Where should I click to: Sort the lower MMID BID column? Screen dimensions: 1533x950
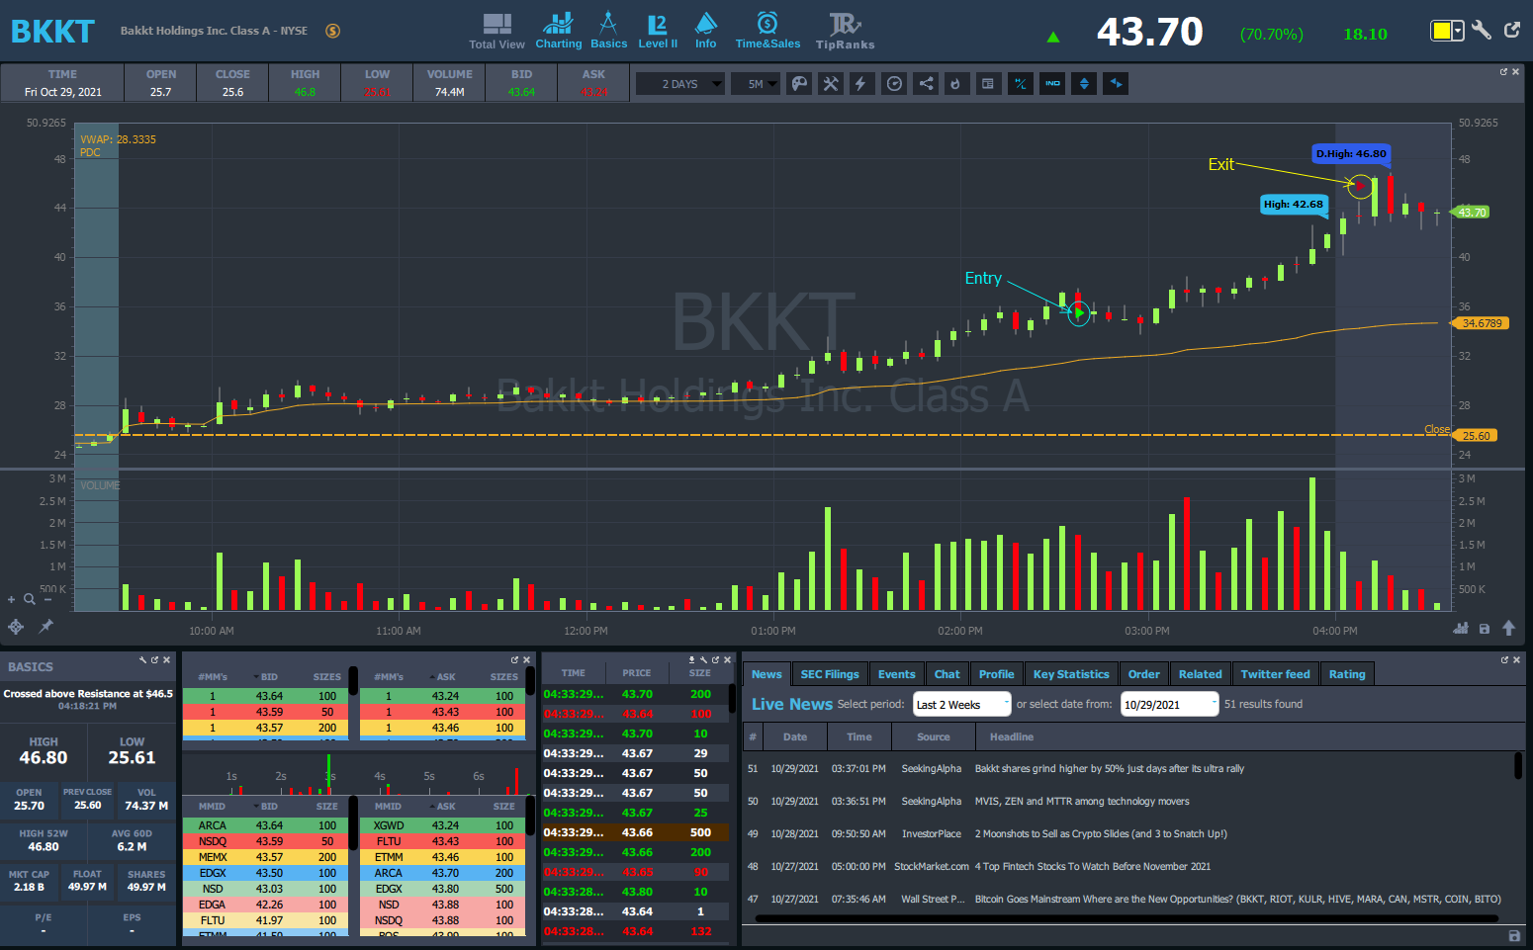coord(269,807)
